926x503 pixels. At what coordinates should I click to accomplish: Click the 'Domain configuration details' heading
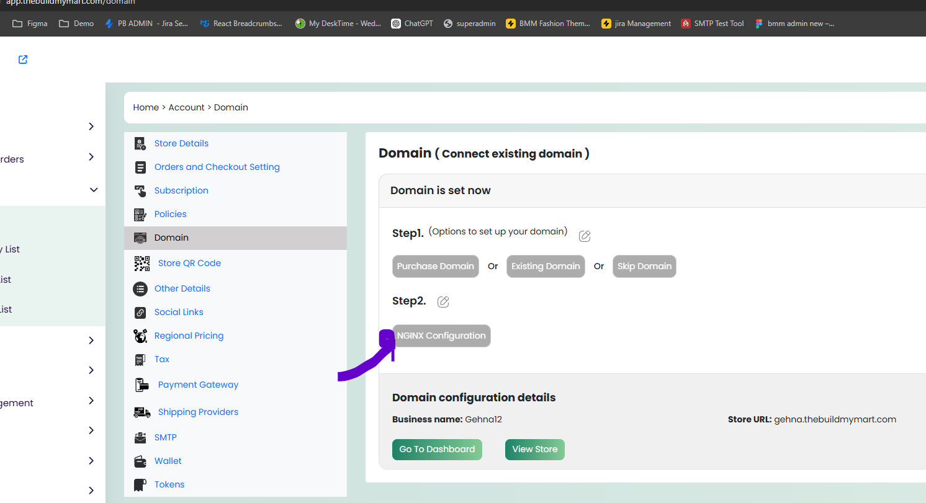point(474,398)
